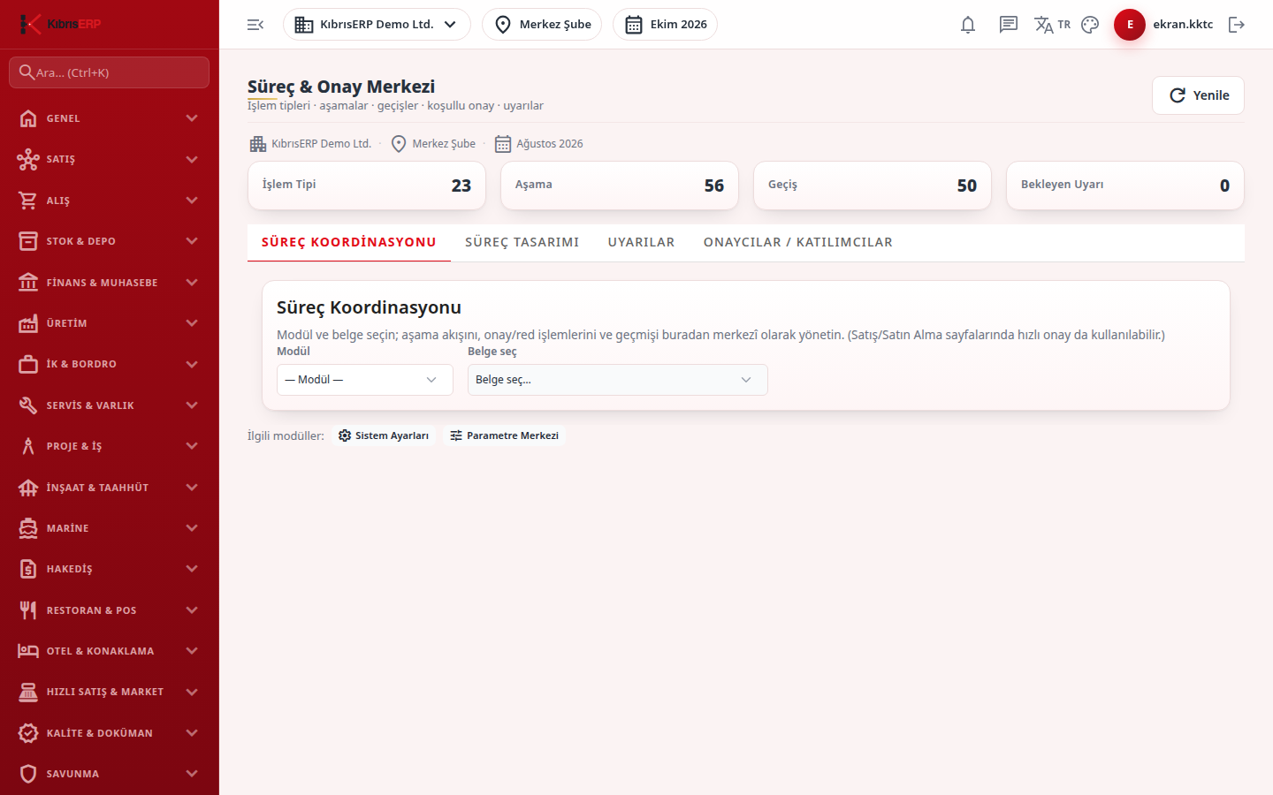
Task: Open the theme palette icon
Action: click(x=1090, y=25)
